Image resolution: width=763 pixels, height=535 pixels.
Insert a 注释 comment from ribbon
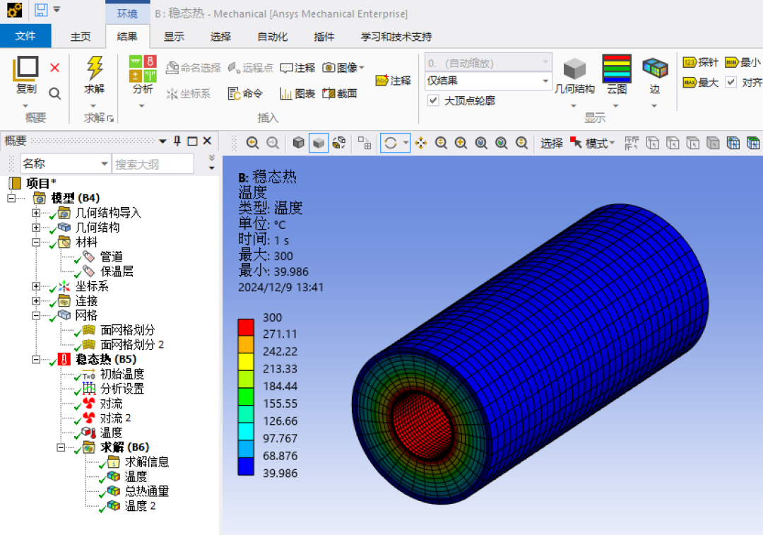click(x=298, y=68)
